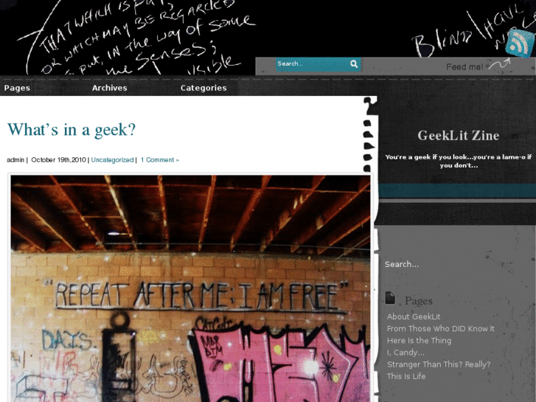The image size is (536, 402).
Task: Expand the Categories navigation menu
Action: 203,88
